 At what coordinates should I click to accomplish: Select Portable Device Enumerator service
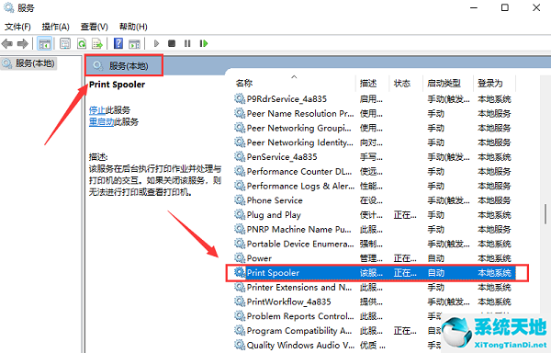click(x=375, y=244)
